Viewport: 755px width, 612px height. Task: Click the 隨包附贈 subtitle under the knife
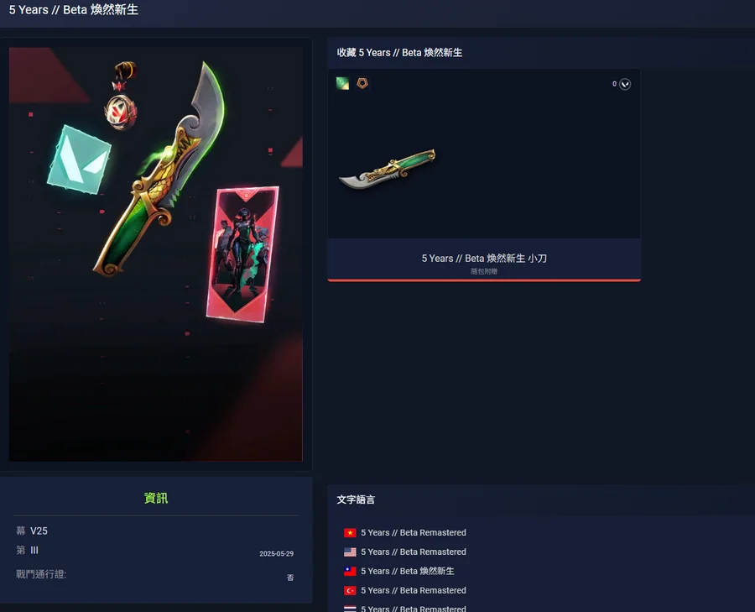[484, 271]
